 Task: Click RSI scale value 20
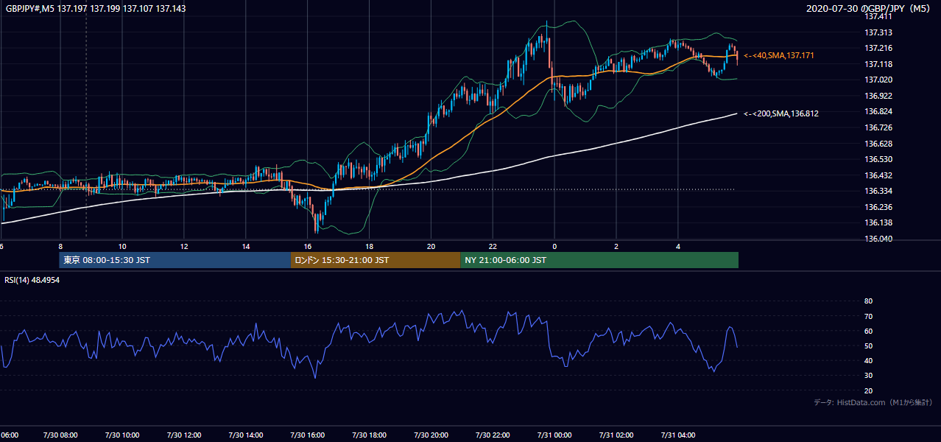point(869,390)
